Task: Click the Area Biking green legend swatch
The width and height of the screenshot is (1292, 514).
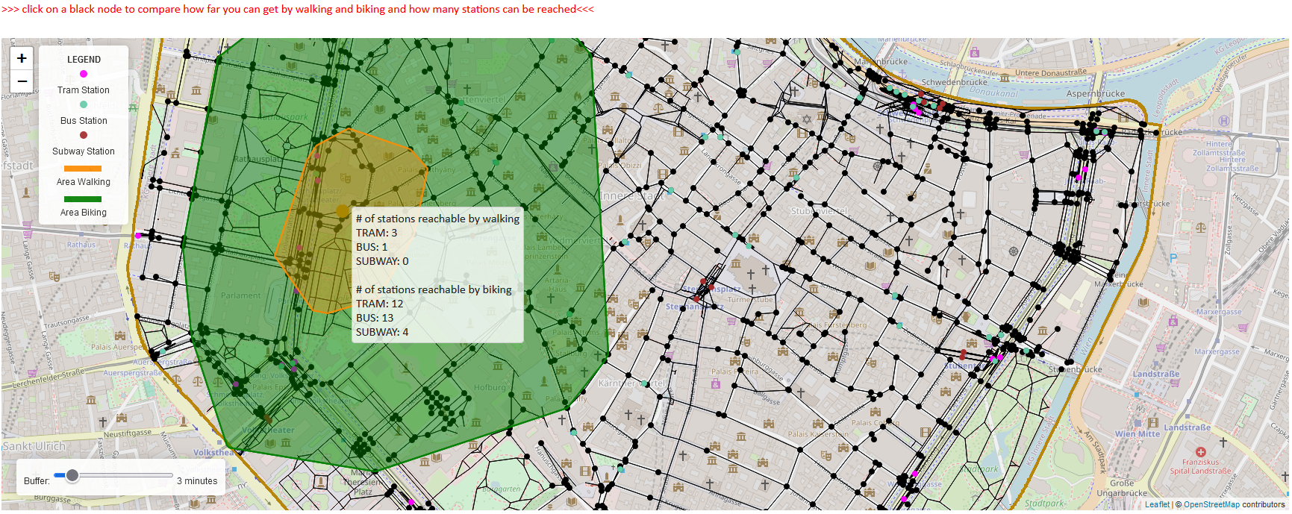Action: (x=83, y=199)
